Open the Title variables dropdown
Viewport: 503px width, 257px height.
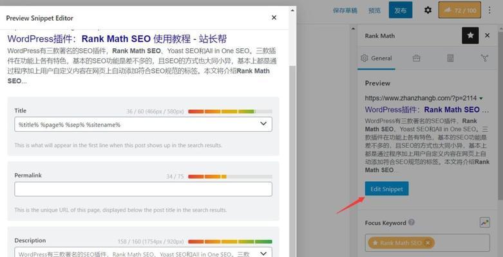tap(263, 124)
